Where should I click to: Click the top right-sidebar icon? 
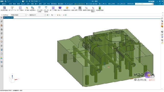click(162, 19)
